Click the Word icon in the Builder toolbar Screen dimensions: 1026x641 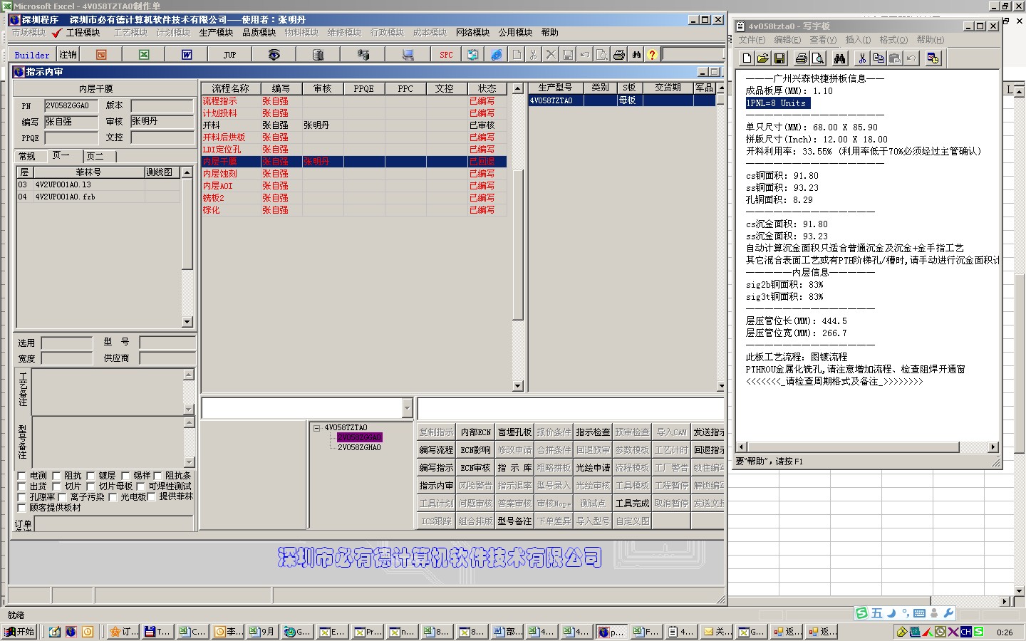pos(187,54)
